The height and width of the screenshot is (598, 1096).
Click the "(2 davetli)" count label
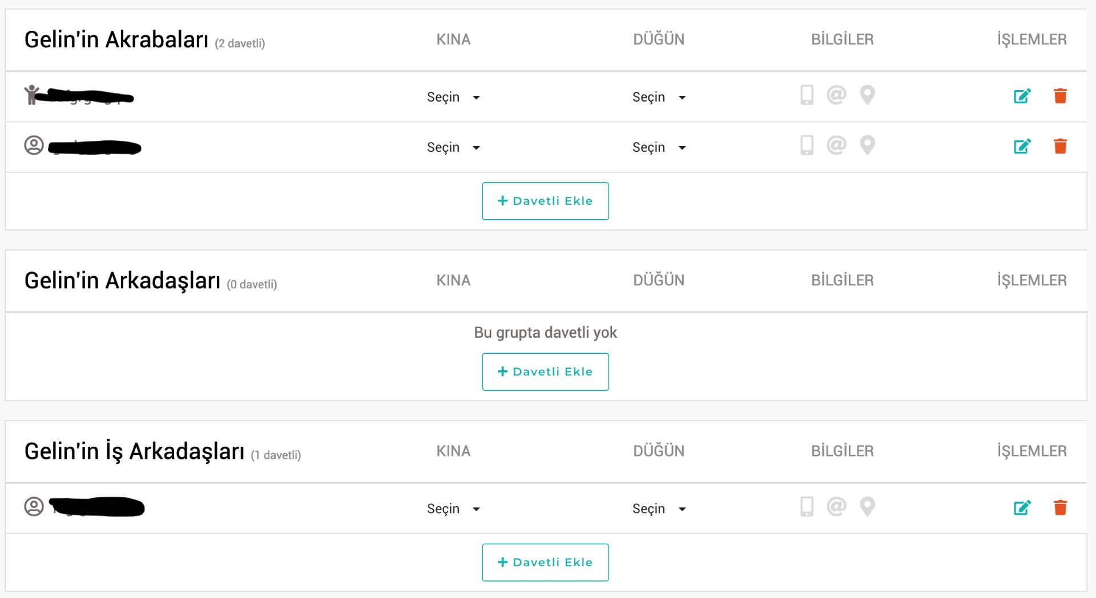pos(240,43)
